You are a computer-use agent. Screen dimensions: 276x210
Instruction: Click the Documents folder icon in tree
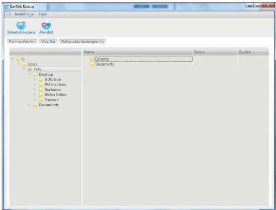pyautogui.click(x=35, y=105)
